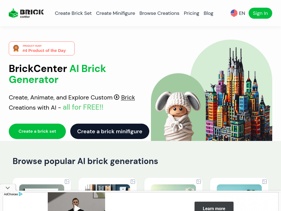Open the Pricing page
The width and height of the screenshot is (281, 211).
coord(191,13)
